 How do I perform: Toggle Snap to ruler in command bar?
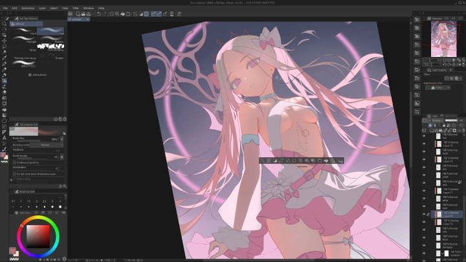coord(153,14)
